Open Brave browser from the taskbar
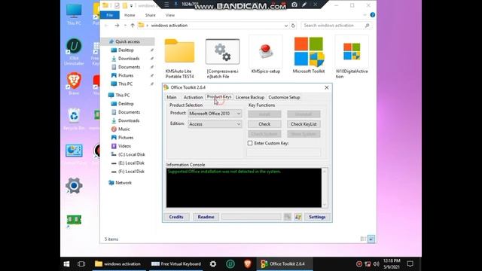482x271 pixels. (248, 264)
